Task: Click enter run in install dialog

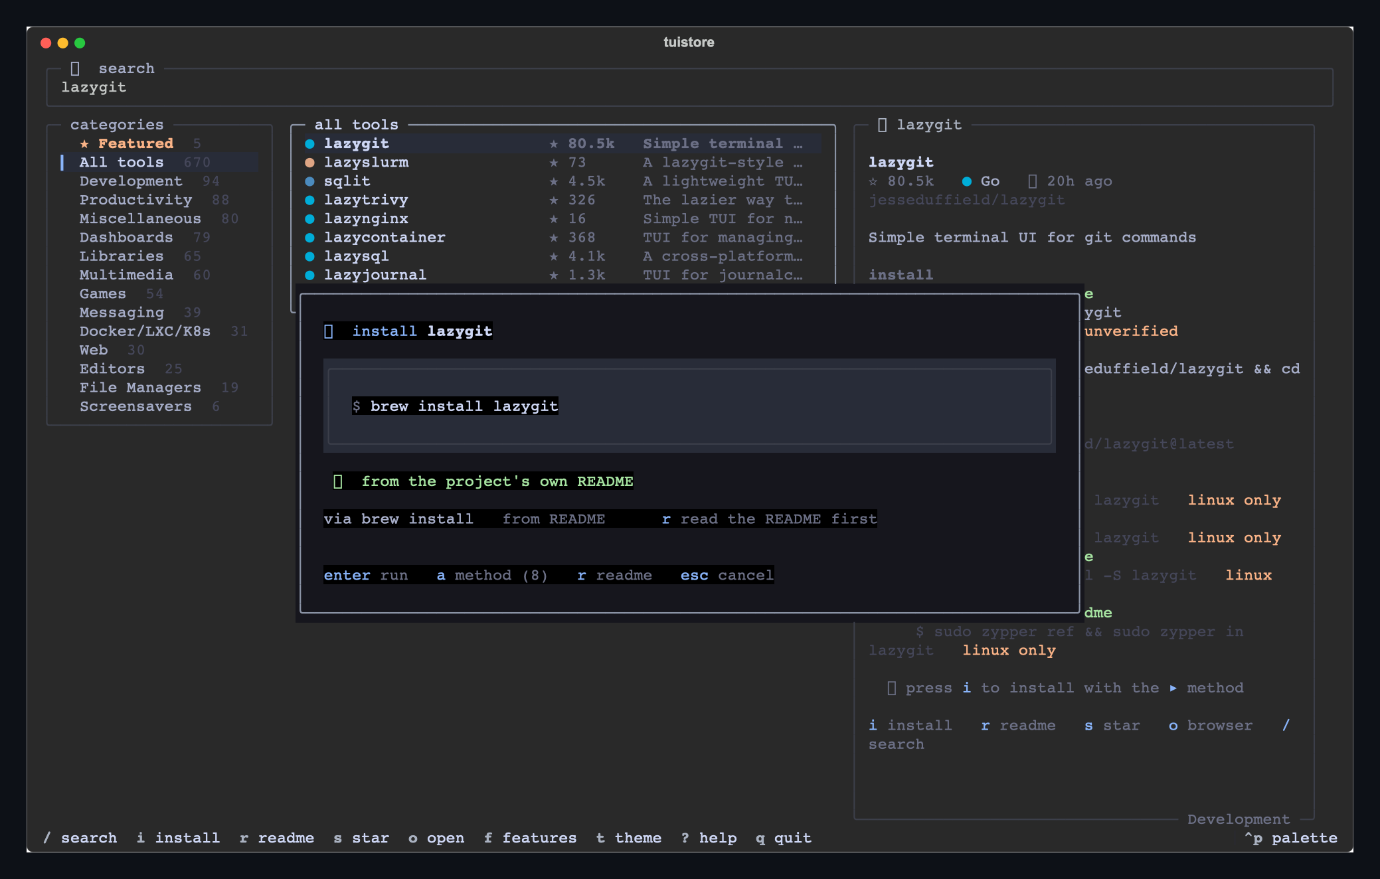Action: point(366,575)
